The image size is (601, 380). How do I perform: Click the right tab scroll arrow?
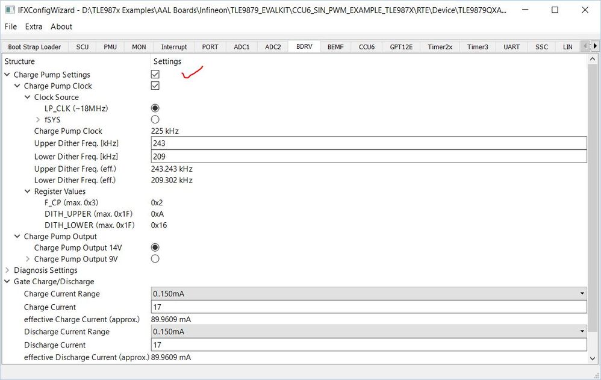(x=595, y=46)
